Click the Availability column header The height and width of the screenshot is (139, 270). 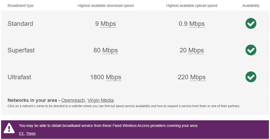pos(251,6)
